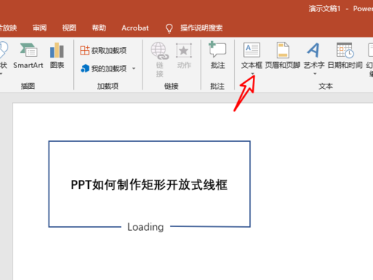Insert a text box (文本框)

tap(251, 55)
